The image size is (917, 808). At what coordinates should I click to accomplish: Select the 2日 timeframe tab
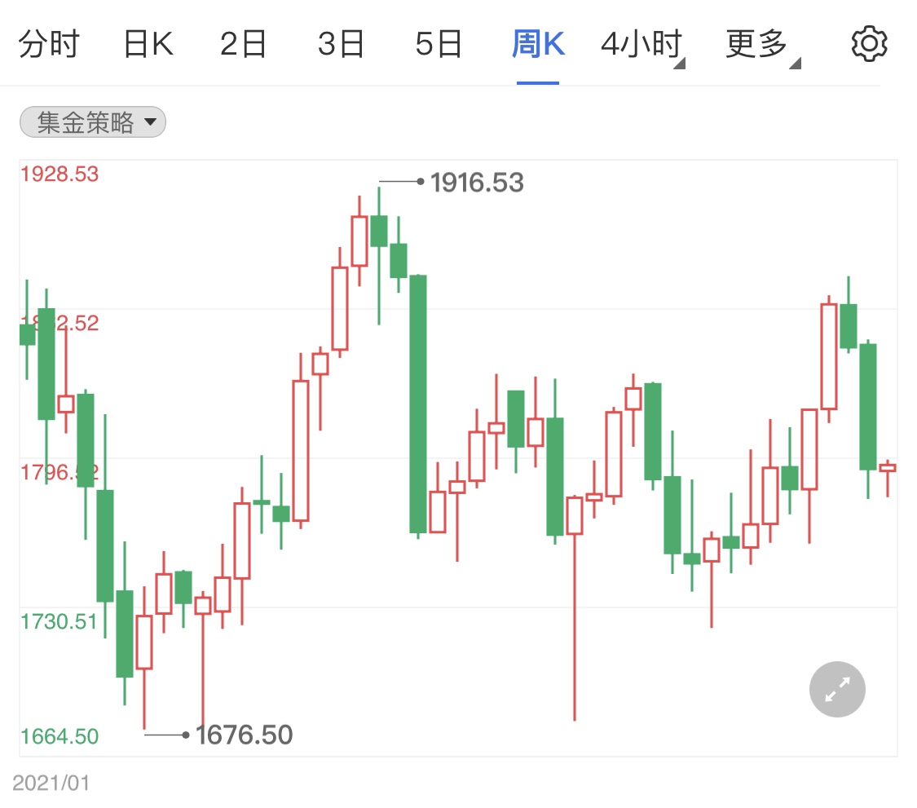click(243, 44)
